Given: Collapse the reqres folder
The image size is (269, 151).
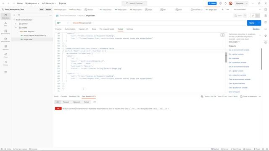Looking at the screenshot, I should [16, 28].
